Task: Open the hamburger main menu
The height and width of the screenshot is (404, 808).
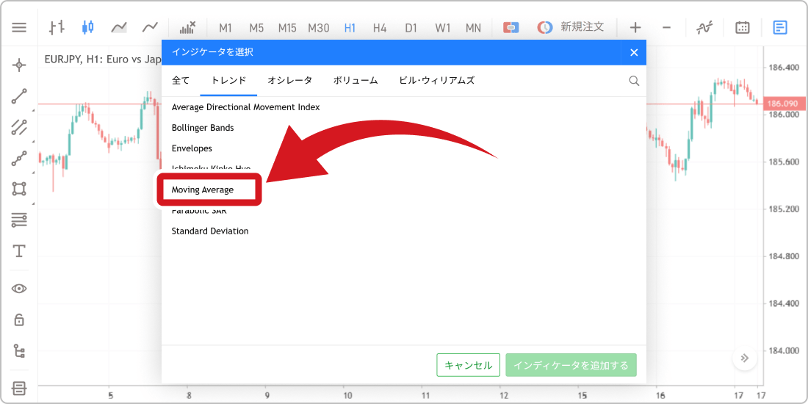Action: point(19,27)
